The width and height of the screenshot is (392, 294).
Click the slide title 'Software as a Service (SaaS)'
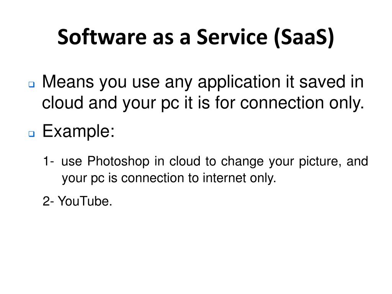click(196, 37)
